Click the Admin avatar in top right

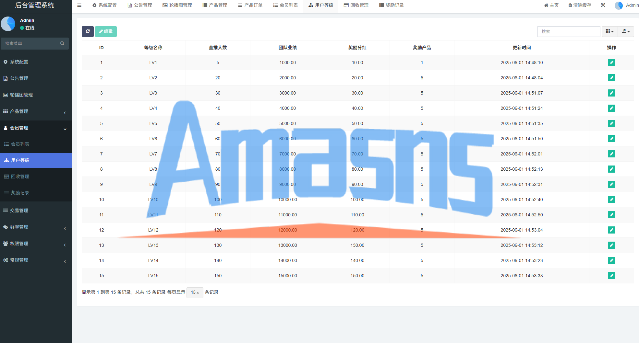(619, 6)
